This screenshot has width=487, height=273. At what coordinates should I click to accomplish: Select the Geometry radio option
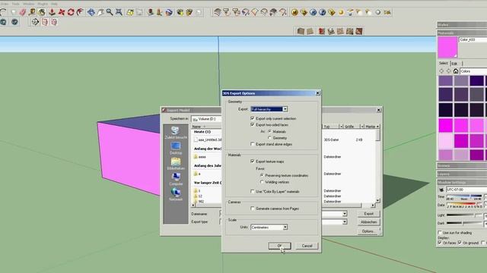(269, 138)
